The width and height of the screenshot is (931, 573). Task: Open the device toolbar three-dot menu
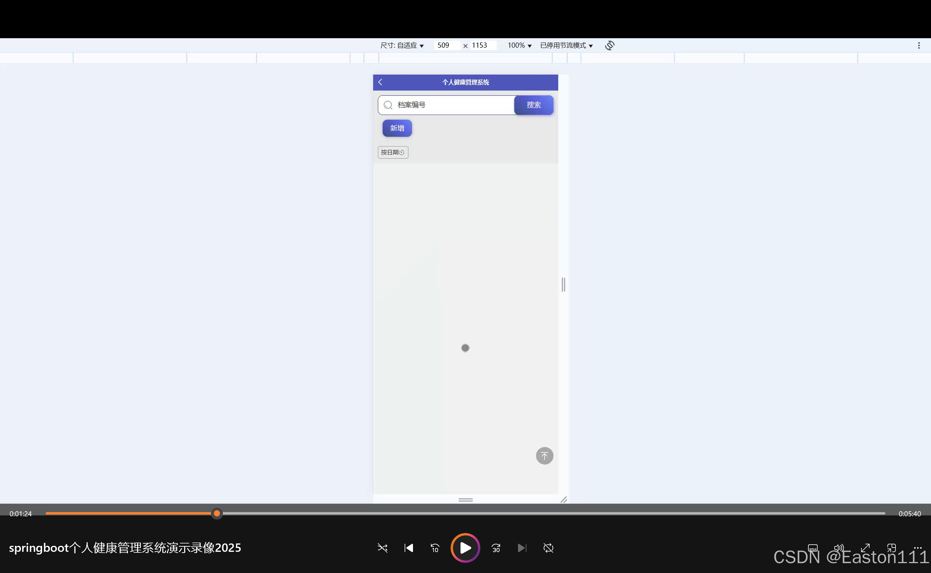pyautogui.click(x=918, y=45)
